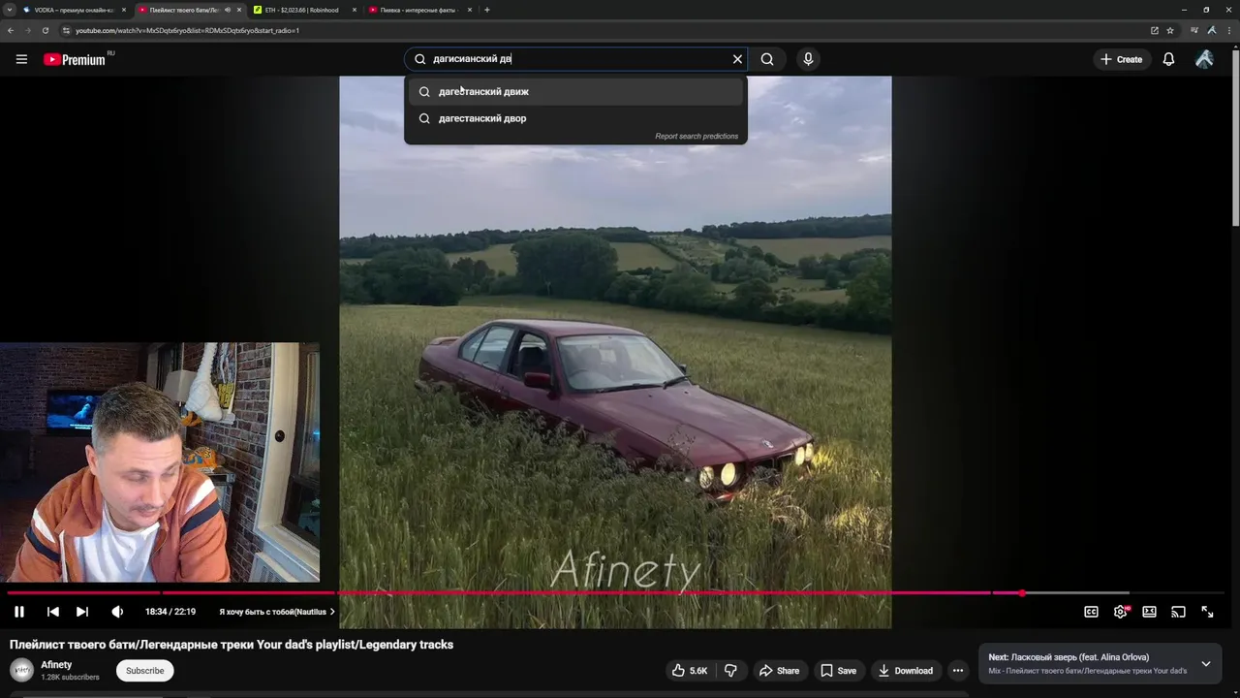Toggle closed captions
The image size is (1240, 698).
[1091, 612]
